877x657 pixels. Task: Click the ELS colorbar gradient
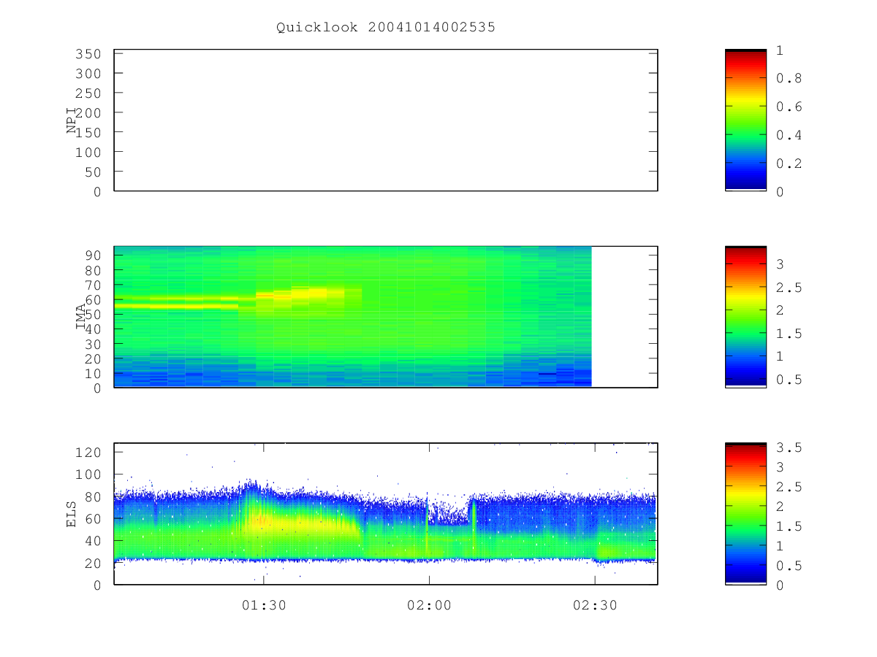745,513
